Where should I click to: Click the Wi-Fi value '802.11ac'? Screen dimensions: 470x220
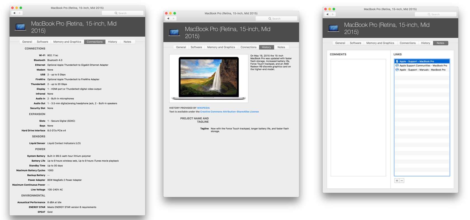pyautogui.click(x=53, y=55)
